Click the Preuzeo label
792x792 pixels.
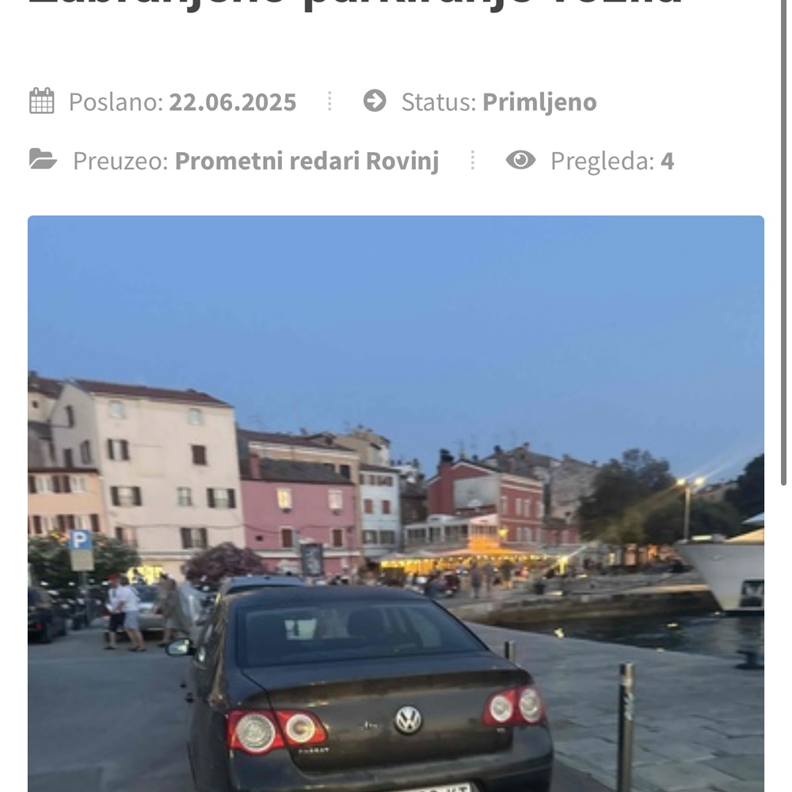pyautogui.click(x=120, y=161)
